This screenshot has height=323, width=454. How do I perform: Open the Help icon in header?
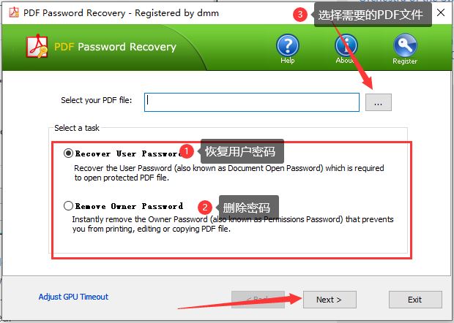tap(287, 45)
